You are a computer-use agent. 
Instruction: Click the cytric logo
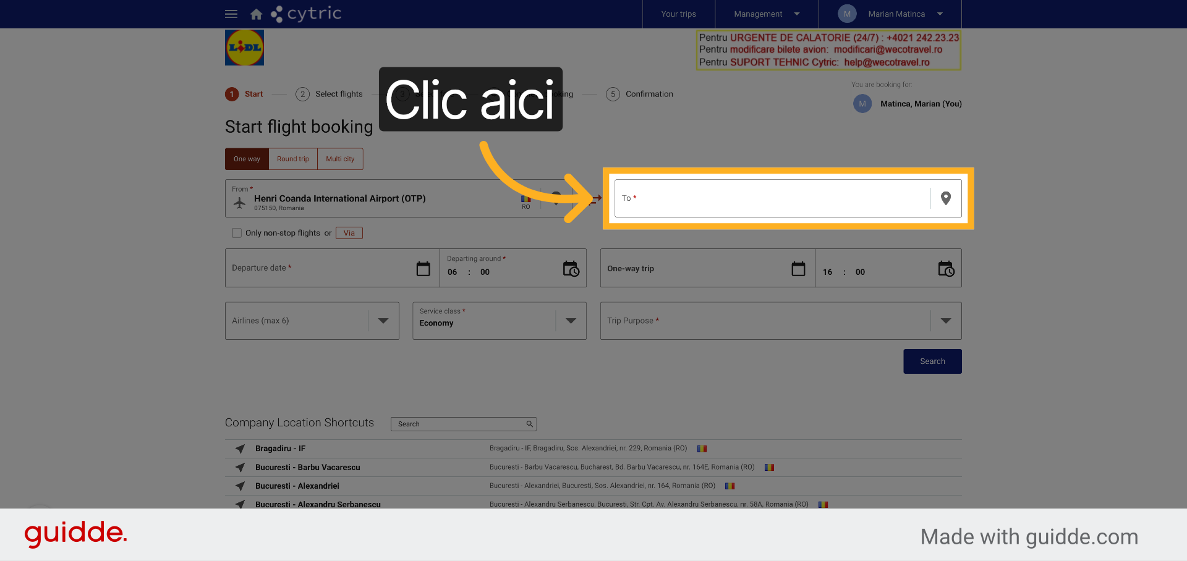[x=306, y=14]
